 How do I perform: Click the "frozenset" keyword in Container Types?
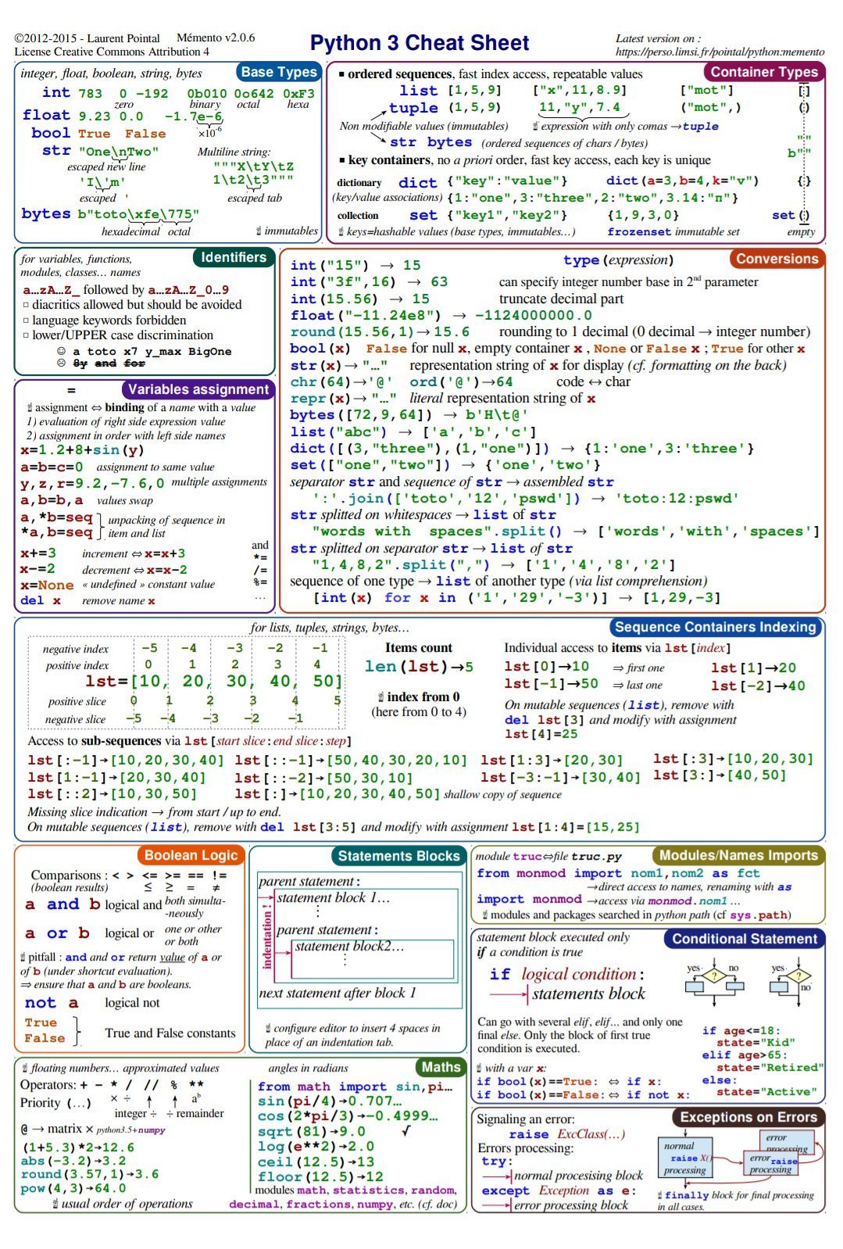(x=639, y=231)
